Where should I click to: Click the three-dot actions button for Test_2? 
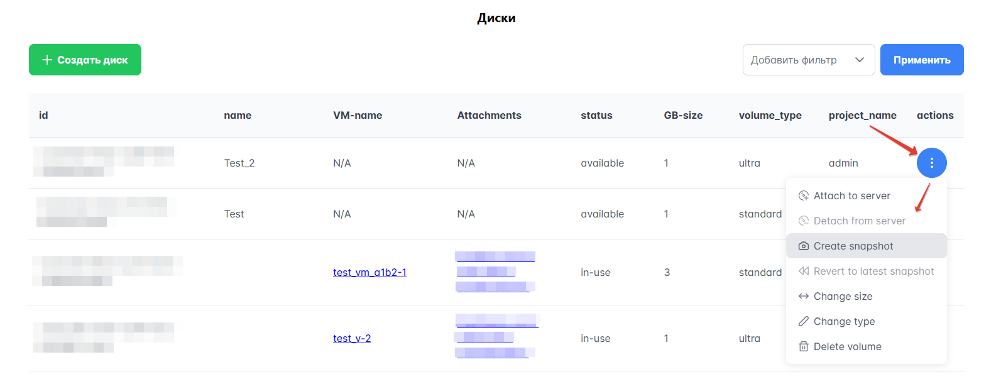(x=931, y=163)
